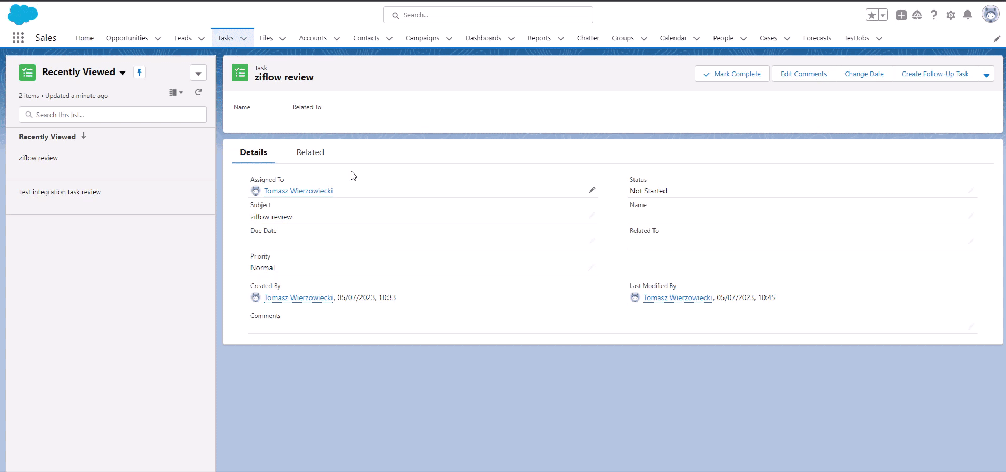
Task: Click the Favorites star icon
Action: (x=871, y=15)
